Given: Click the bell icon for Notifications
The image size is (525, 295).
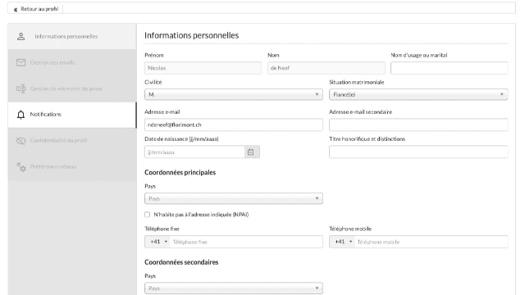Looking at the screenshot, I should [x=21, y=115].
